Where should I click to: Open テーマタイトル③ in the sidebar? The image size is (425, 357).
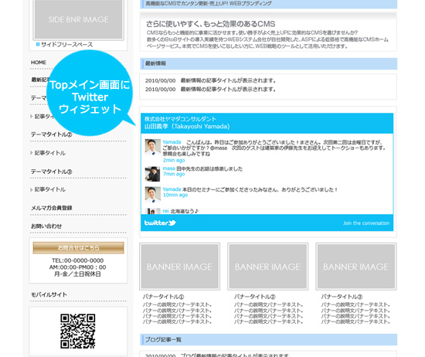51,172
